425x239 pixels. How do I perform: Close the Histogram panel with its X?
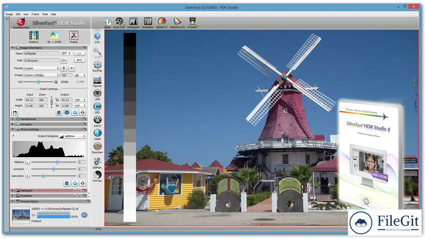tap(80, 191)
